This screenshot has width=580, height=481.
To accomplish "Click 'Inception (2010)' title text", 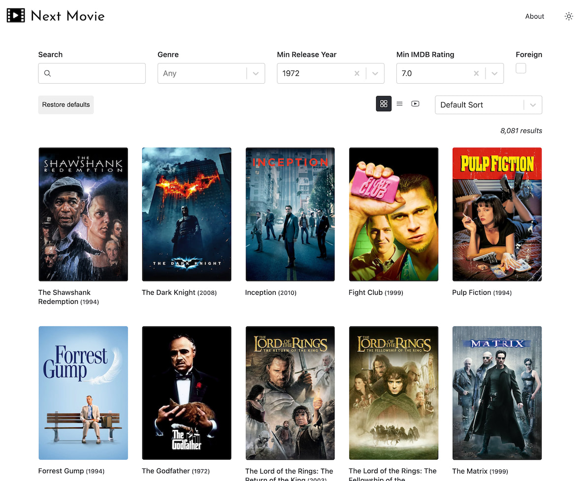I will coord(271,292).
